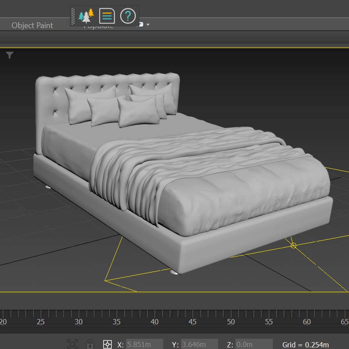
Task: Click the Y coordinate field 3.646m
Action: [x=199, y=344]
